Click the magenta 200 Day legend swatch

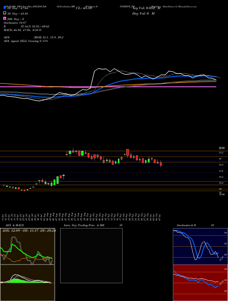(x=5, y=18)
